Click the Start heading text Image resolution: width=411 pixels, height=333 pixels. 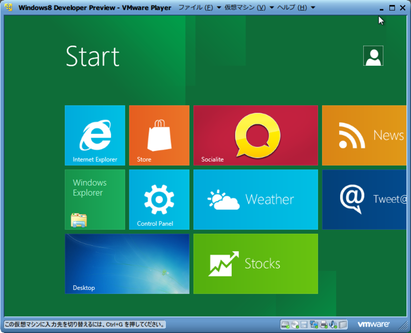(92, 56)
